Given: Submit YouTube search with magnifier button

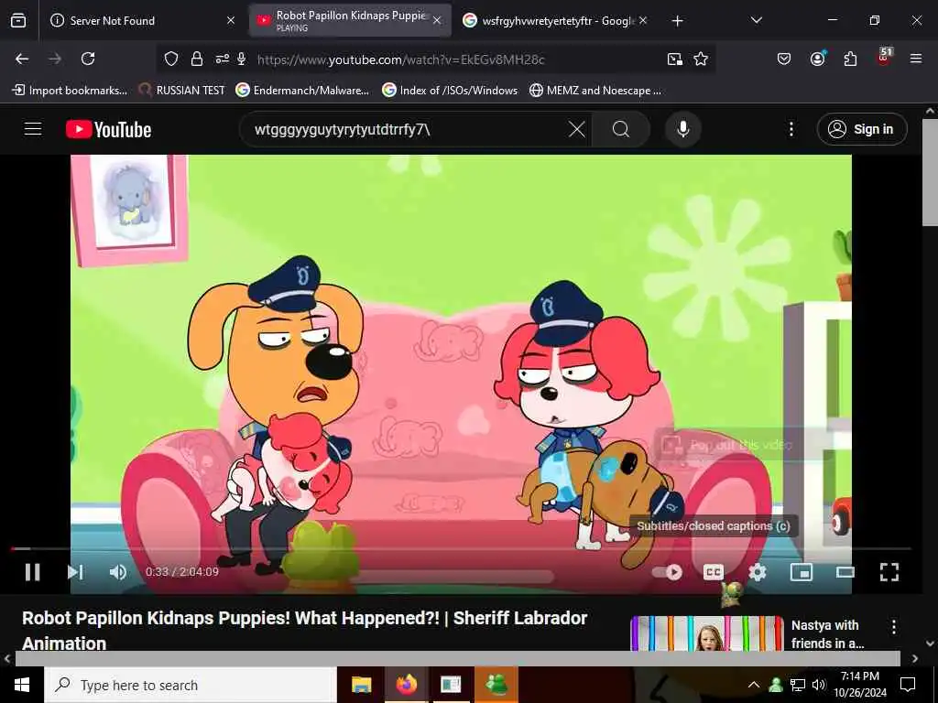Looking at the screenshot, I should pos(621,129).
